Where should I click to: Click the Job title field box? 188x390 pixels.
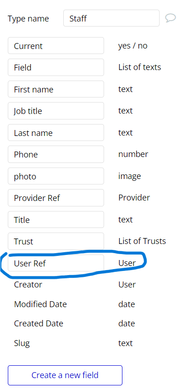[x=56, y=111]
